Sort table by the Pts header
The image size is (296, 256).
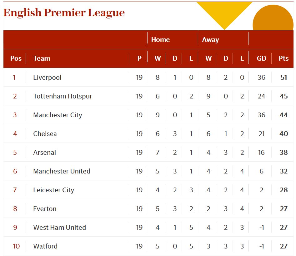click(283, 58)
